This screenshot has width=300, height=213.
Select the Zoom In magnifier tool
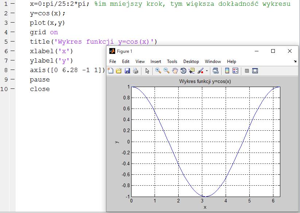(158, 71)
